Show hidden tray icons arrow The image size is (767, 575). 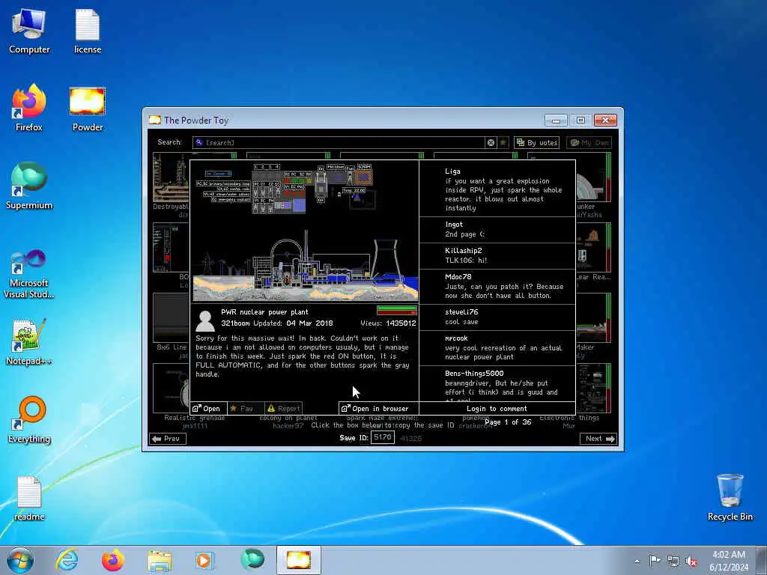click(x=637, y=562)
